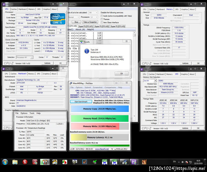Click the Windows Start orb
The width and height of the screenshot is (207, 172).
tap(6, 162)
